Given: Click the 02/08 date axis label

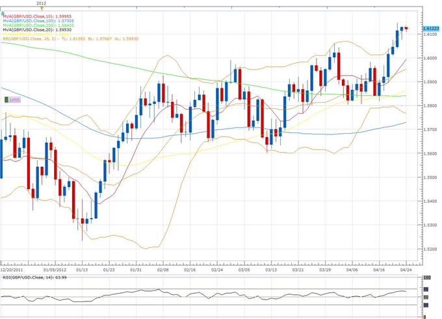Looking at the screenshot, I should tap(162, 270).
